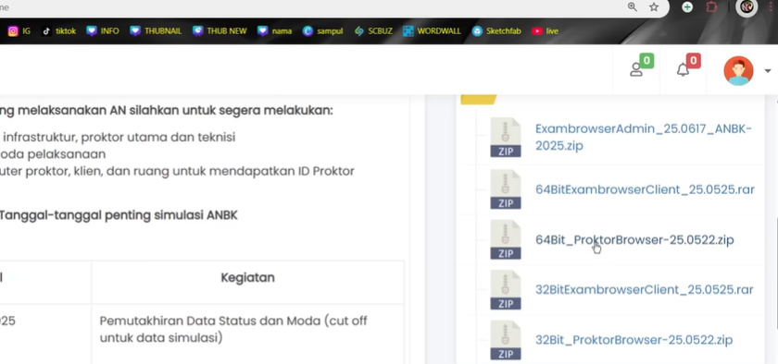Open the WORDWALL bookmark
The height and width of the screenshot is (364, 778).
(432, 31)
